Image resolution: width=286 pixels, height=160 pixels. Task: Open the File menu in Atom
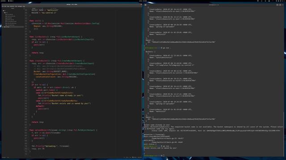(3, 6)
